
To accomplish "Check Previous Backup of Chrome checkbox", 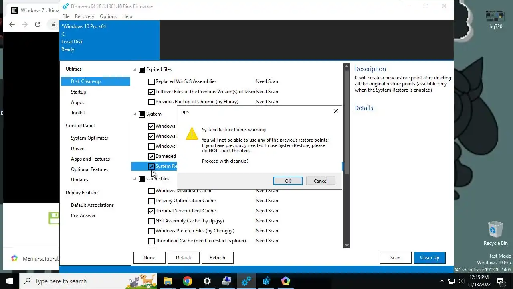I will (151, 102).
